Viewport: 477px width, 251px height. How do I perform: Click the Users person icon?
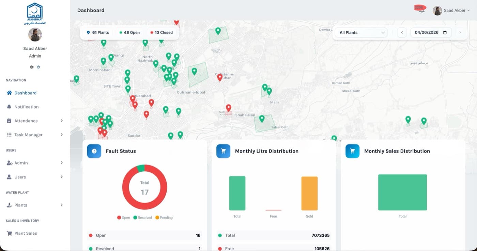click(9, 177)
